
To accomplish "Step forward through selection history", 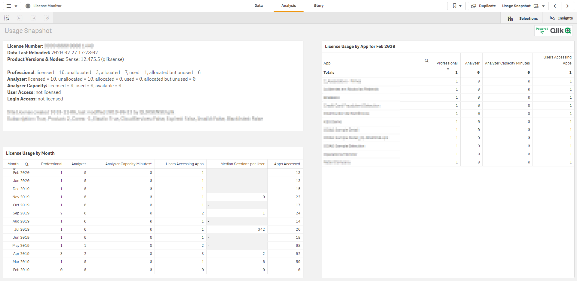I will pos(33,18).
